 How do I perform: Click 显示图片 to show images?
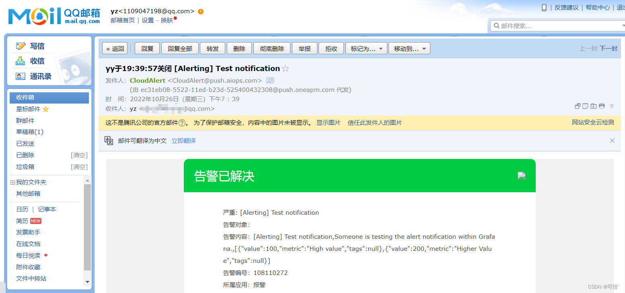[x=328, y=123]
